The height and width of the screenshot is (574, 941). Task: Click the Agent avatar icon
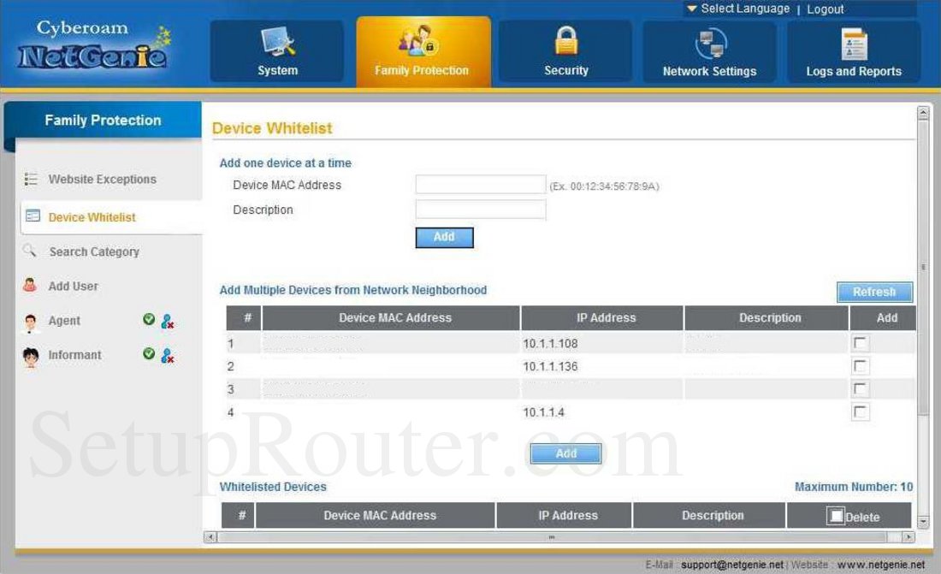click(x=31, y=323)
